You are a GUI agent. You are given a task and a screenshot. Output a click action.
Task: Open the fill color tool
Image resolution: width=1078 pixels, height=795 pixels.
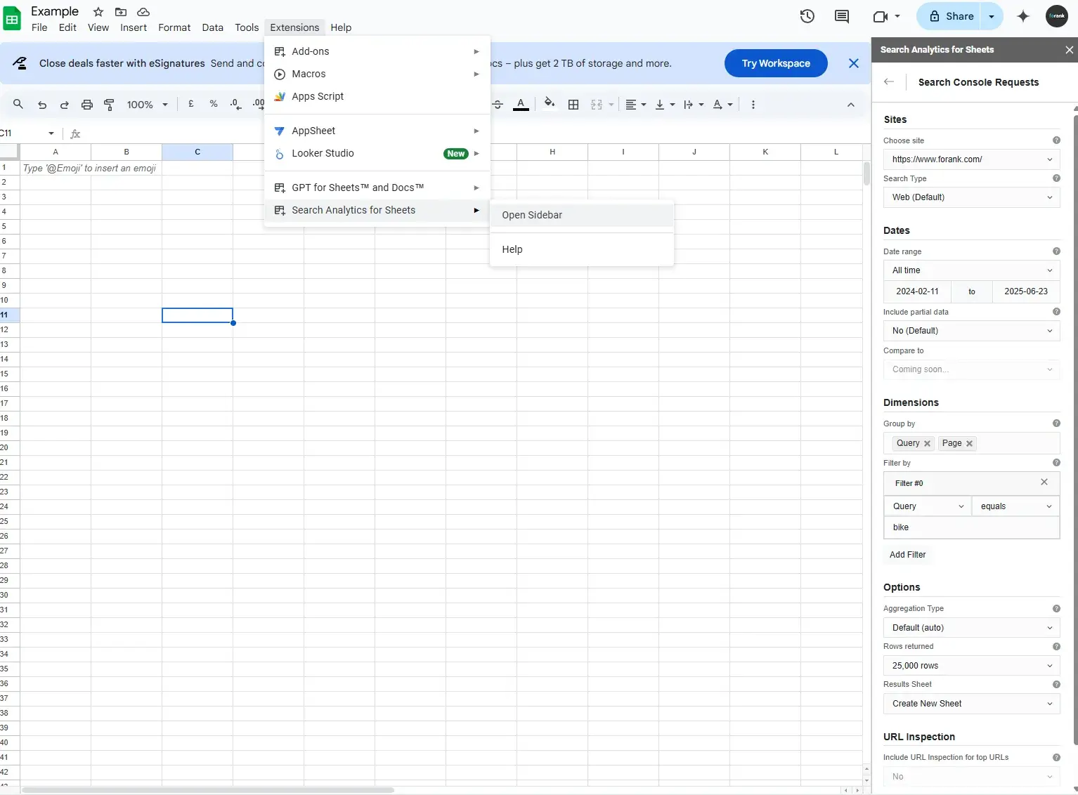point(550,104)
